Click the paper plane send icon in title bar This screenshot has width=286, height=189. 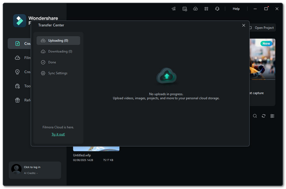pos(174,9)
